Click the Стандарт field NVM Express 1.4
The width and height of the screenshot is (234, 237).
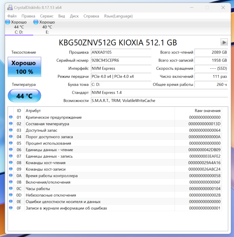point(159,92)
